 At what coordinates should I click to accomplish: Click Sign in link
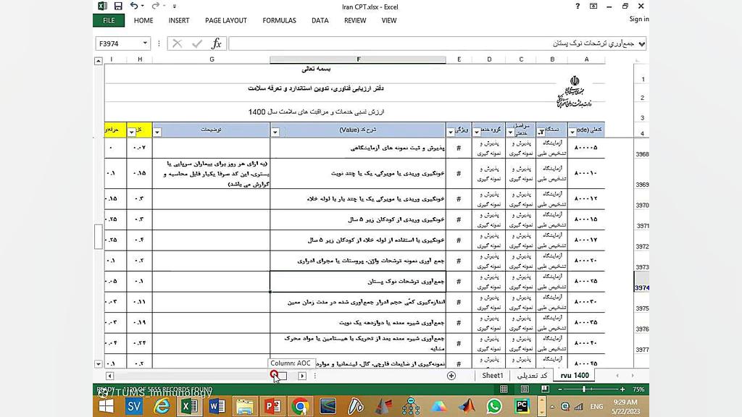(639, 20)
